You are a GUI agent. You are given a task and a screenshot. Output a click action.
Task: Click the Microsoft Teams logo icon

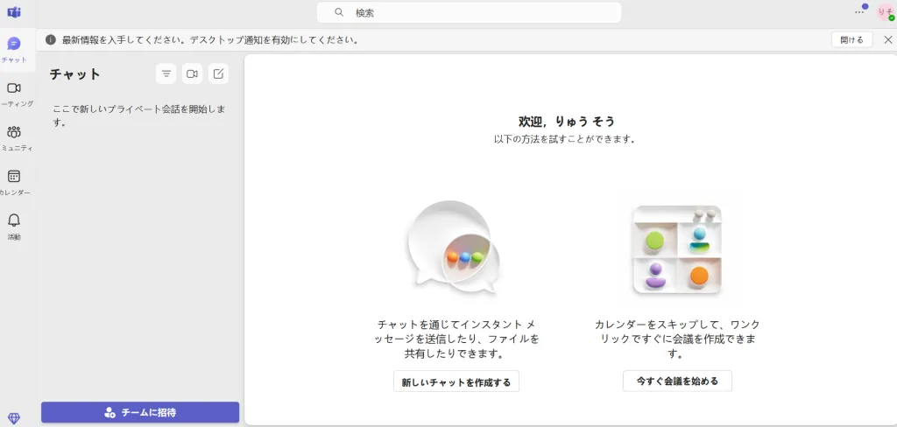[14, 12]
